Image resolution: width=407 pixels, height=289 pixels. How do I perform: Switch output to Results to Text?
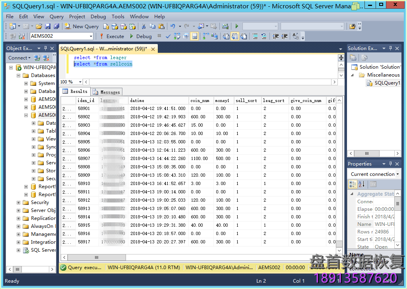226,36
